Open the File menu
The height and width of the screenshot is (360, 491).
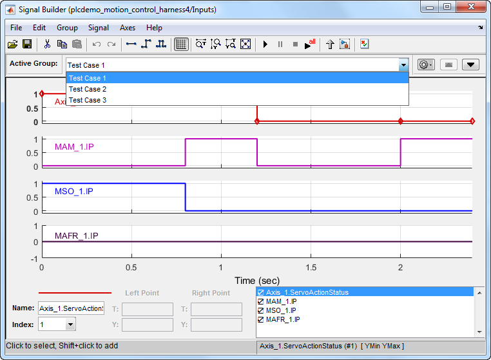[x=16, y=28]
